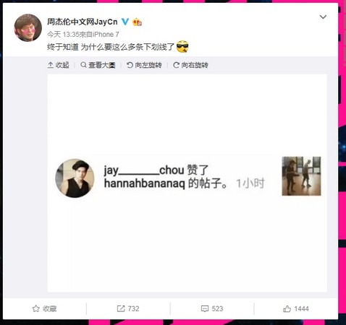
Task: Click the hannahbananaq username text
Action: 145,183
